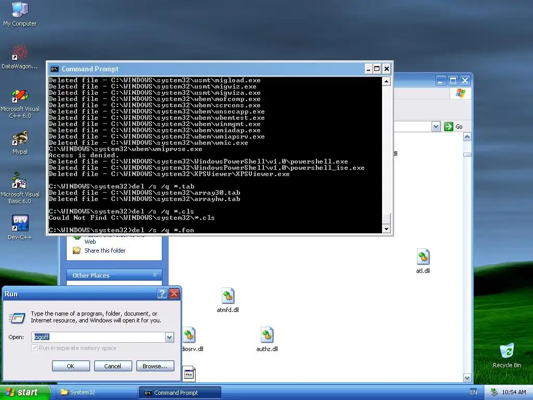Launch the Dev-C++ desktop shortcut
This screenshot has height=400, width=533.
[20, 227]
